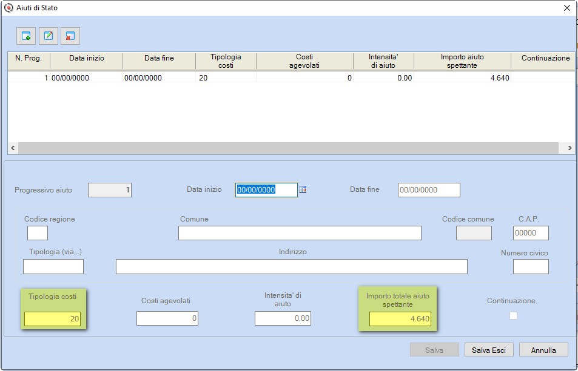The height and width of the screenshot is (371, 578).
Task: Click the N. Prog. column header
Action: [29, 61]
